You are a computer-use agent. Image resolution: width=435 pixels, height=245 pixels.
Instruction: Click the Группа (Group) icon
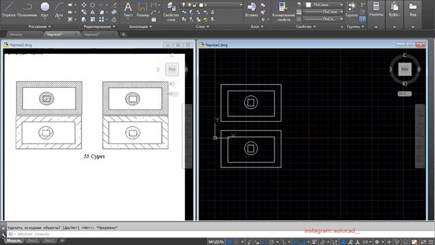(x=352, y=10)
